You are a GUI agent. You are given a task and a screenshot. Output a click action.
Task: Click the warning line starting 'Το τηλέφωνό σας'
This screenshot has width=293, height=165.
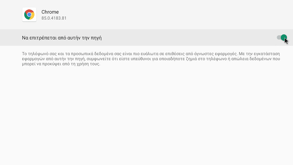pyautogui.click(x=151, y=54)
